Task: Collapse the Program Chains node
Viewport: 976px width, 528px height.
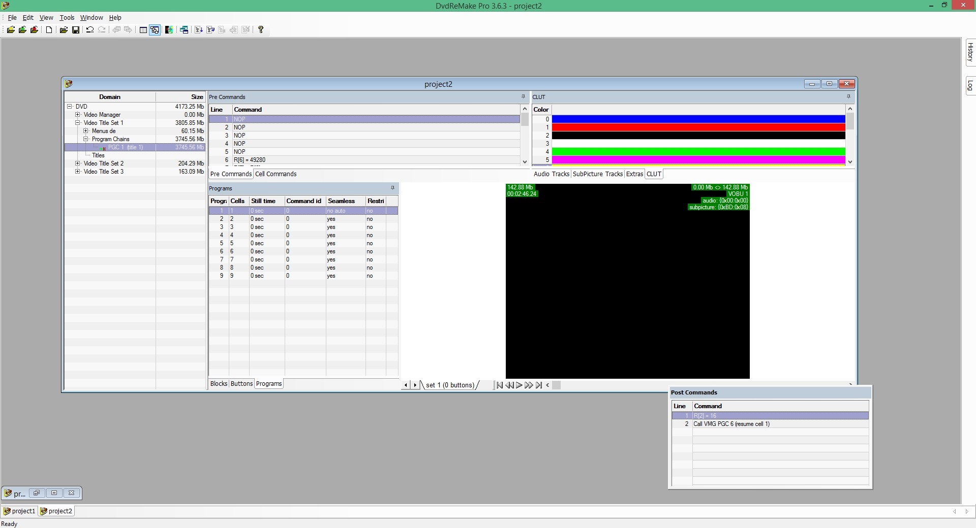Action: tap(86, 139)
